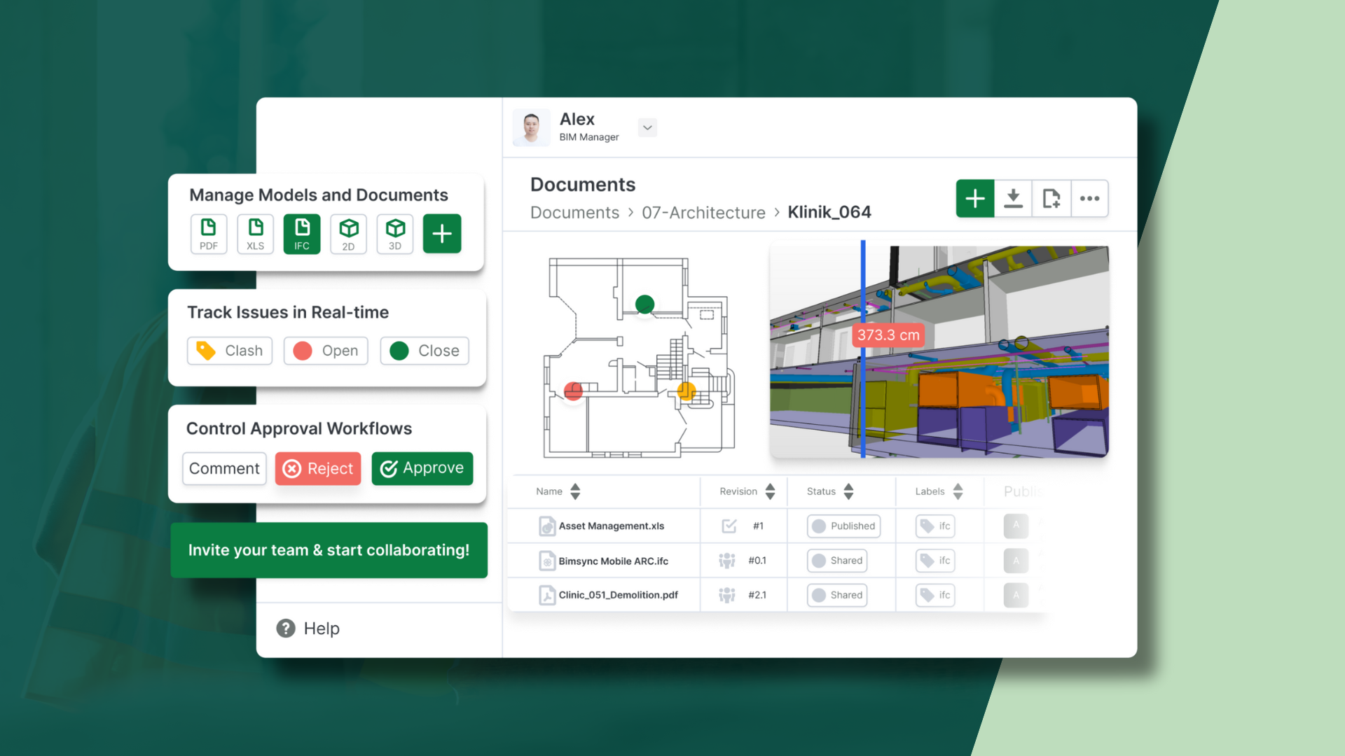The image size is (1345, 756).
Task: Choose the 3D model icon
Action: pos(395,234)
